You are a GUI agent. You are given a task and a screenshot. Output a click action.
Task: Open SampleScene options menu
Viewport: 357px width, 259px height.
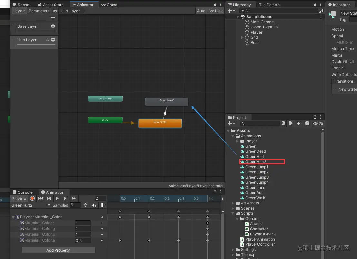coord(321,17)
